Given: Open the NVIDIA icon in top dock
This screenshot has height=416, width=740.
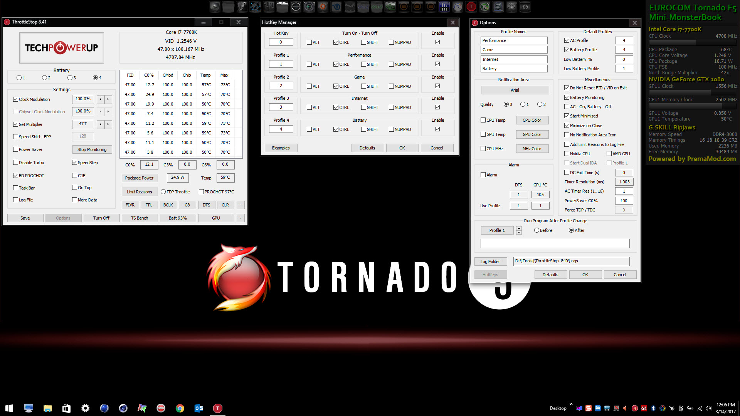Looking at the screenshot, I should [390, 7].
